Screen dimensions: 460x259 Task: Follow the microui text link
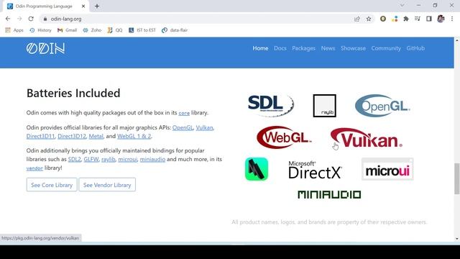[128, 159]
